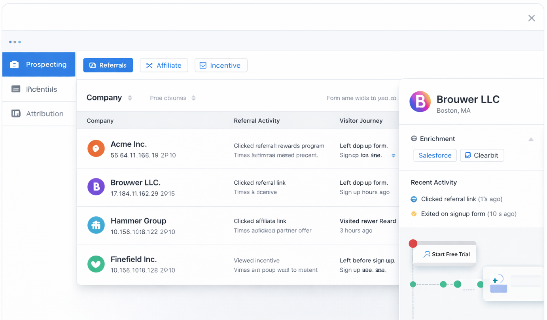
Task: Switch to the Incentive tab
Action: click(x=221, y=65)
